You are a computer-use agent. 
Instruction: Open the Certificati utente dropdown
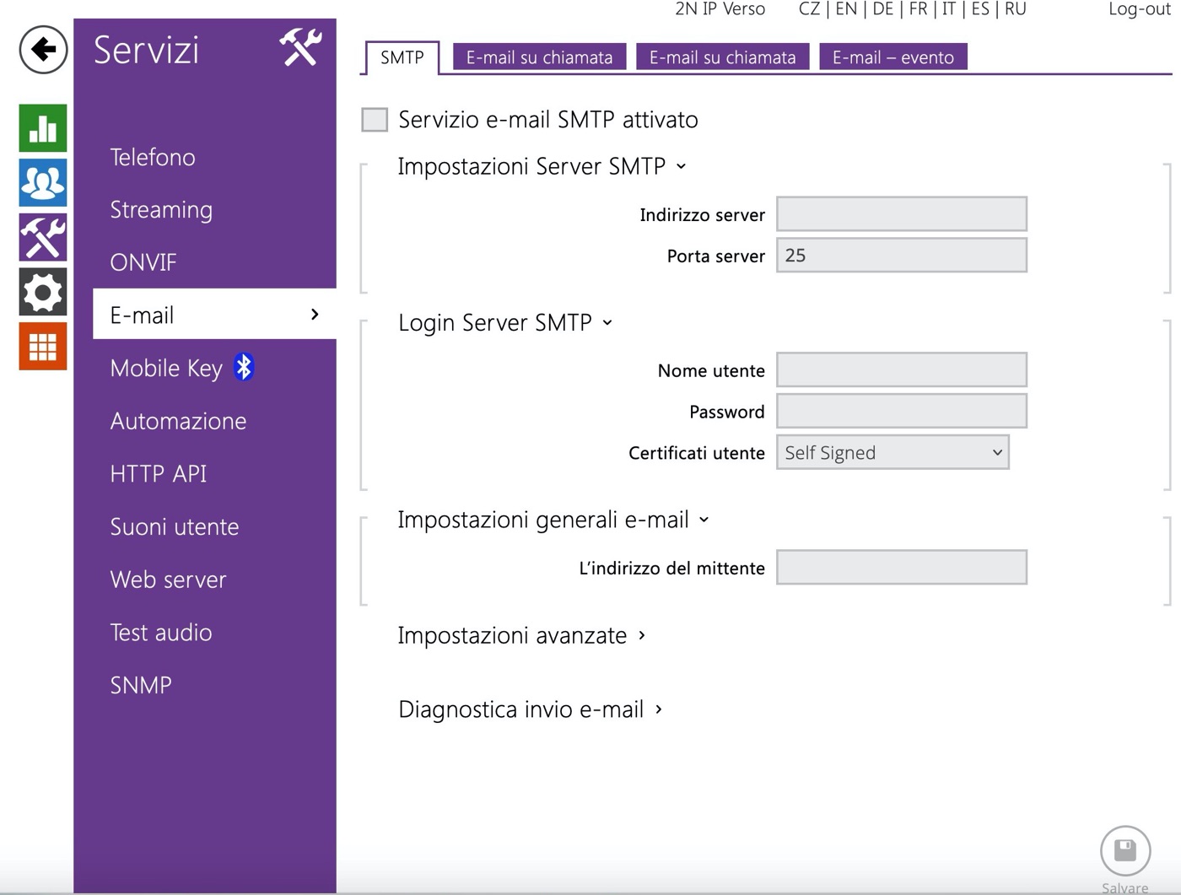pos(892,453)
